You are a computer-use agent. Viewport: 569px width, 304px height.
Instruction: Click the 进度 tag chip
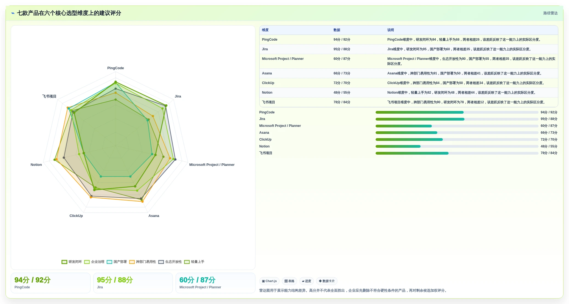306,281
